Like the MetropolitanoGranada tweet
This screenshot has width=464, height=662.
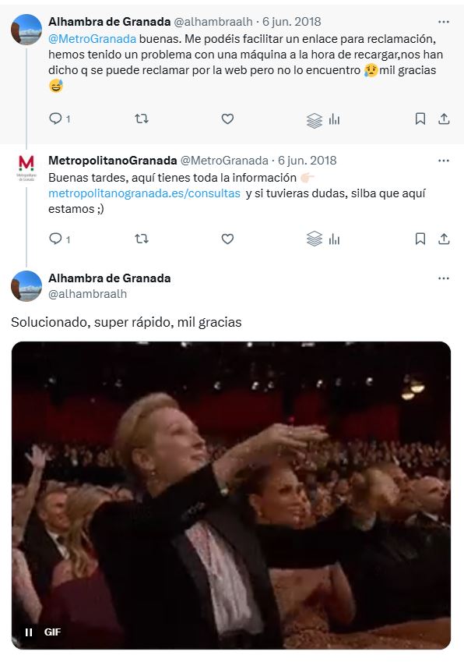pyautogui.click(x=227, y=239)
